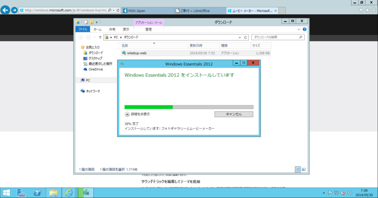Screen dimensions: 378x198
Task: Open Action Center flag icon
Action: click(x=330, y=193)
